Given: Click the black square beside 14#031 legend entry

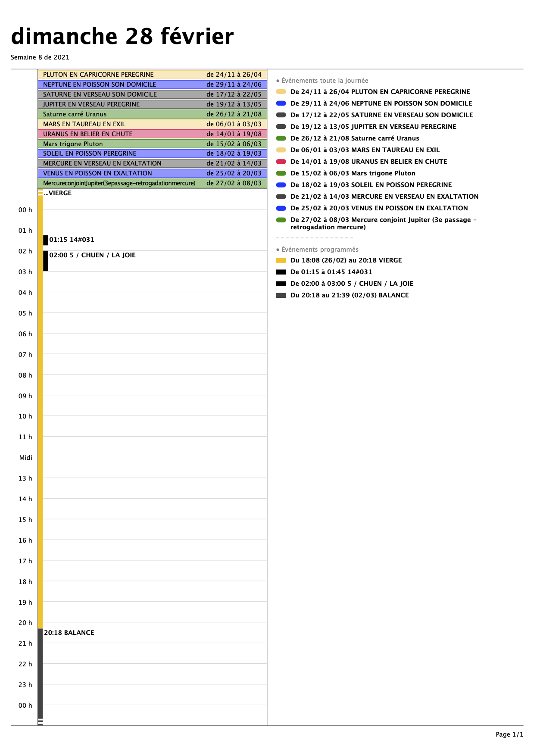Looking at the screenshot, I should (281, 272).
